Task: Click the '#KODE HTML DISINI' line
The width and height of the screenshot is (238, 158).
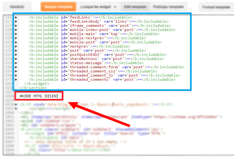Action: 39,96
